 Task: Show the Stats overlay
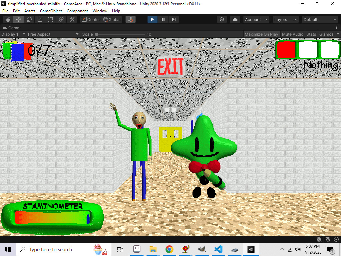[x=311, y=34]
